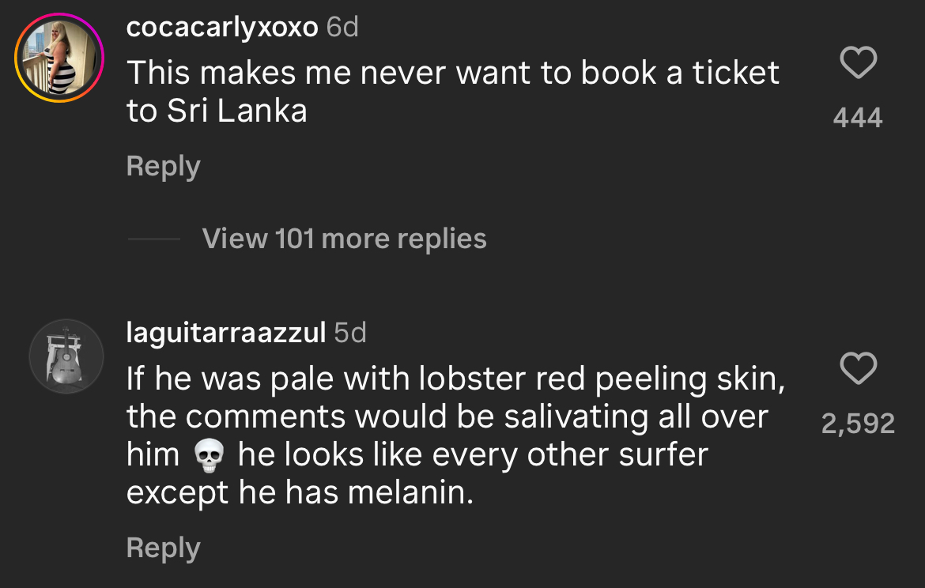Screen dimensions: 925x588
Task: Click the text "This makes me never want"
Action: coord(302,73)
